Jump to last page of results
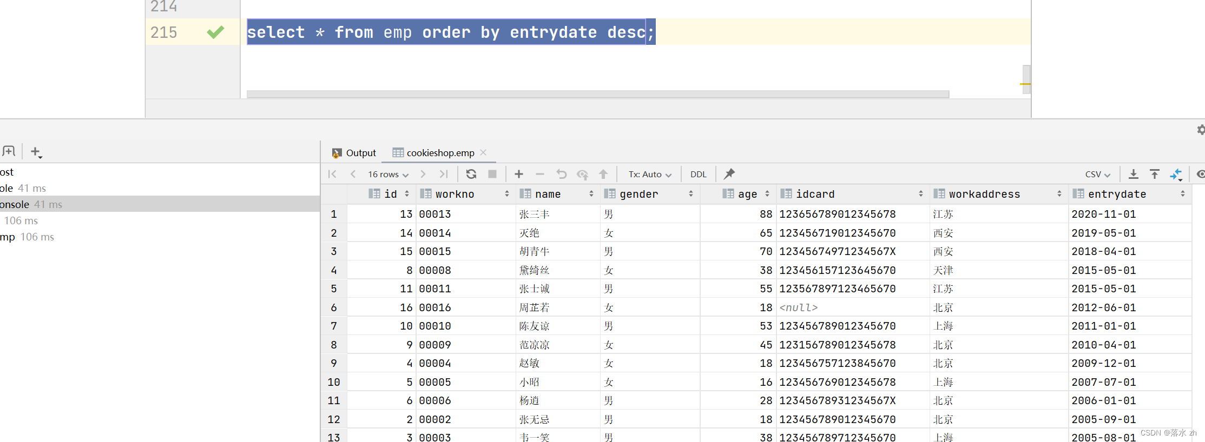 pos(444,174)
